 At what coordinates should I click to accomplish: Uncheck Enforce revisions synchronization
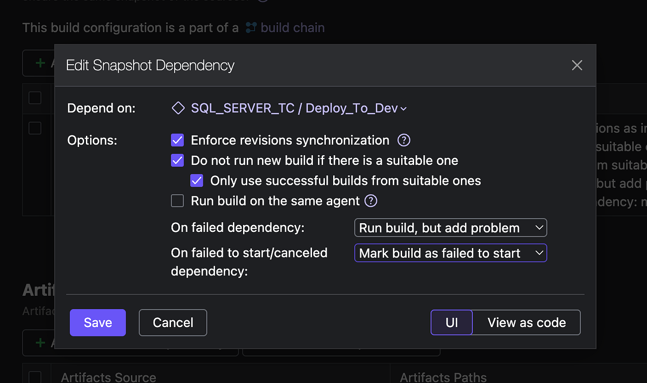(177, 140)
